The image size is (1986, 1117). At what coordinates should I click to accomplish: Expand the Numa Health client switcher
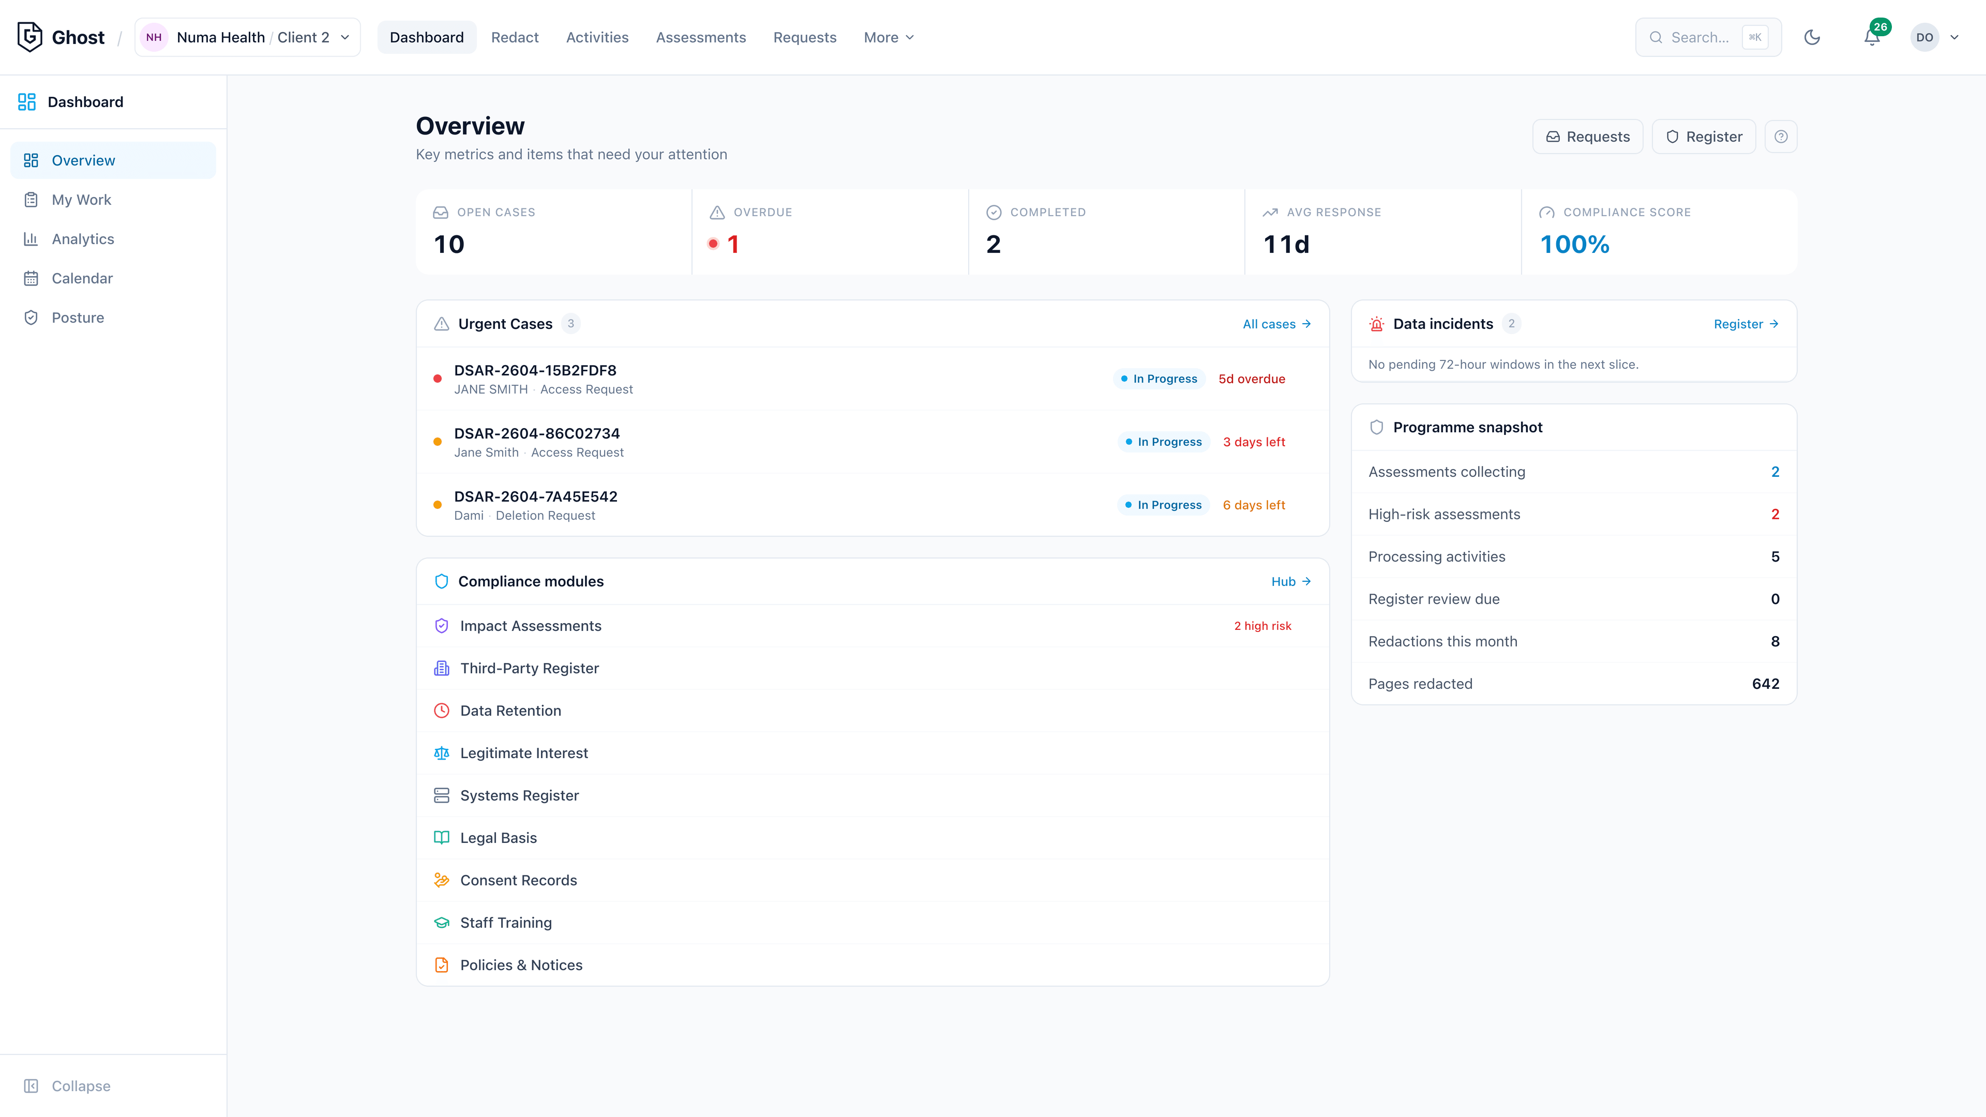[x=248, y=37]
